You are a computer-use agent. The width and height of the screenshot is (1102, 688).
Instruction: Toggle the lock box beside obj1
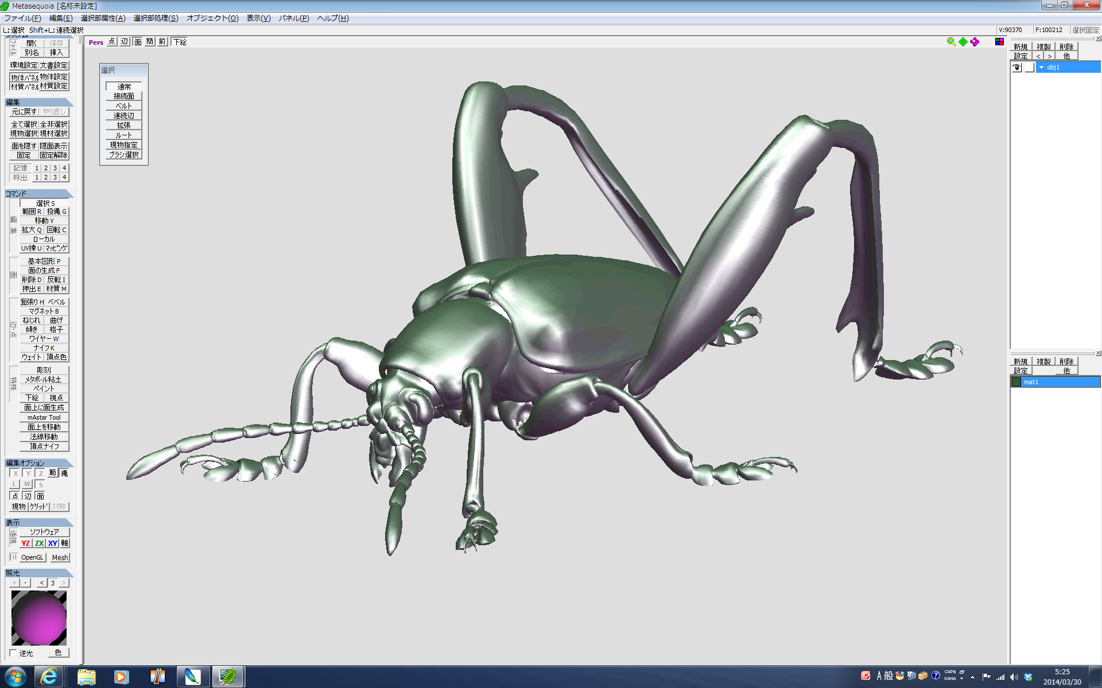pyautogui.click(x=1029, y=68)
